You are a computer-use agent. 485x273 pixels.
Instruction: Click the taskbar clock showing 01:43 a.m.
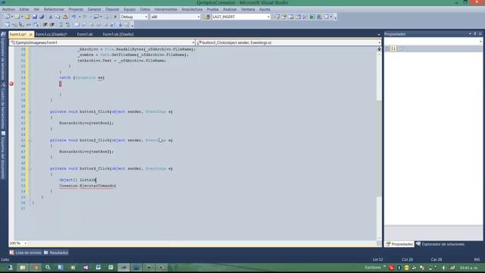[x=469, y=268]
